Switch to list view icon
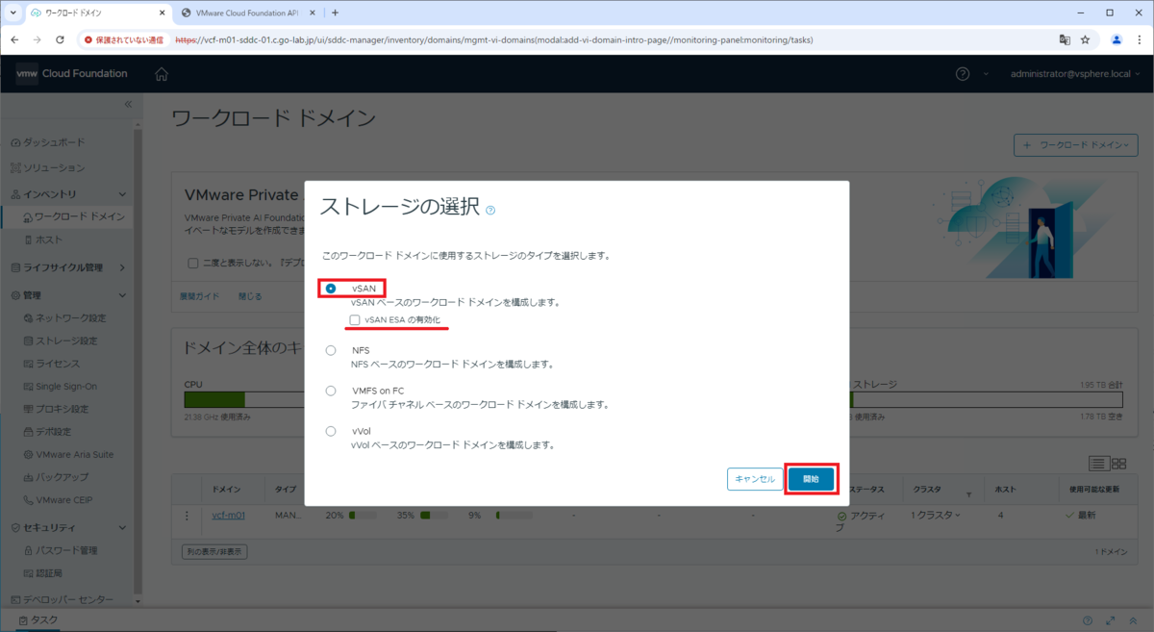 tap(1099, 464)
